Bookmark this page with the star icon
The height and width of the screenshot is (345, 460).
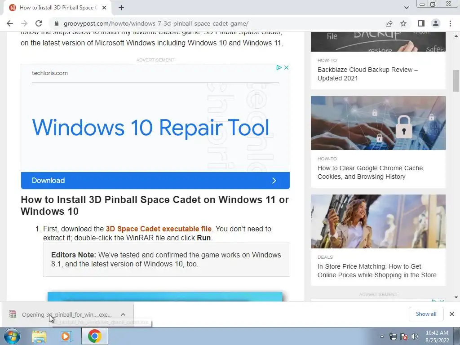[403, 23]
